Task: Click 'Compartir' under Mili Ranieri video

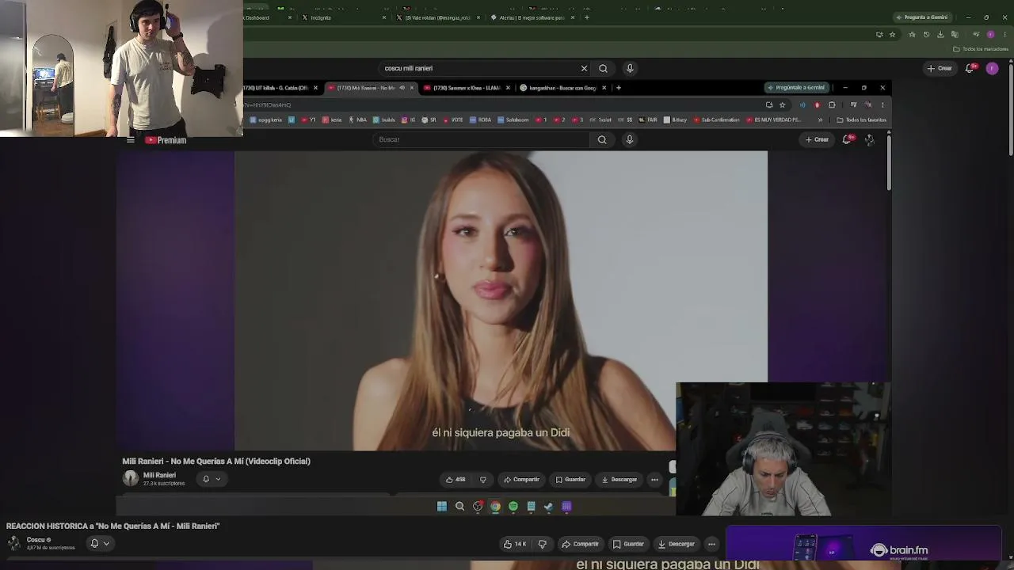Action: 521,480
